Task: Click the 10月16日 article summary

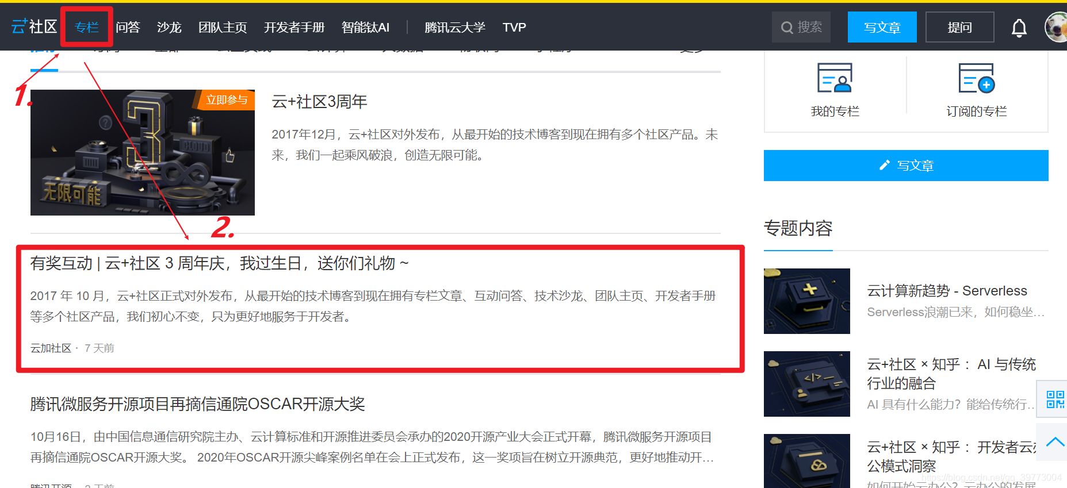Action: [x=372, y=447]
